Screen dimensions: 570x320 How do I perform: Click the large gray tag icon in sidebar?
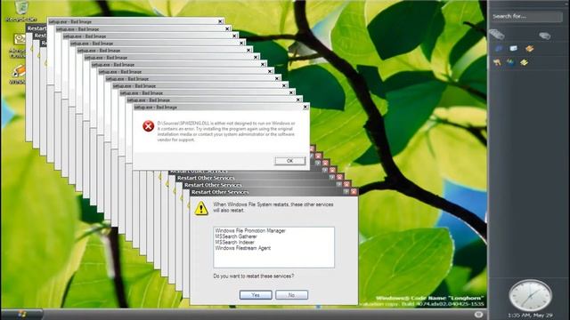(497, 34)
